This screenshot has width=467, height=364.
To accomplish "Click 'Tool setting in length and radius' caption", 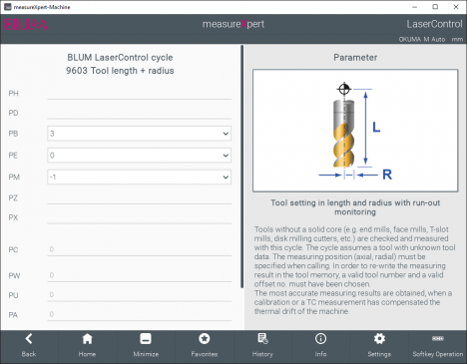I will (355, 207).
